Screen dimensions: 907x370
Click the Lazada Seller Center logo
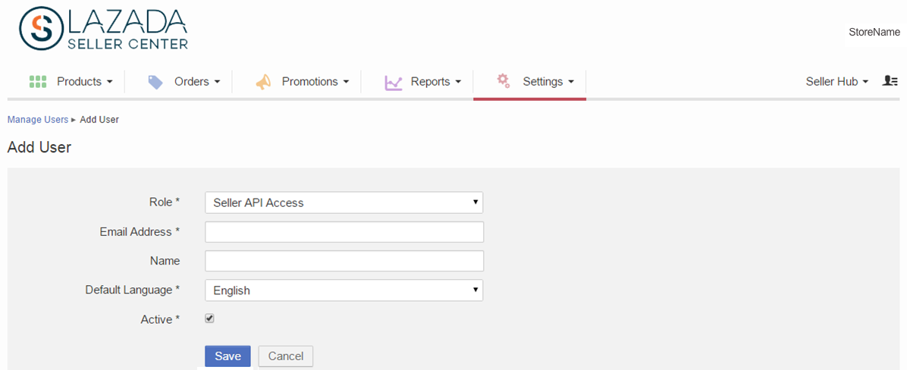coord(104,28)
